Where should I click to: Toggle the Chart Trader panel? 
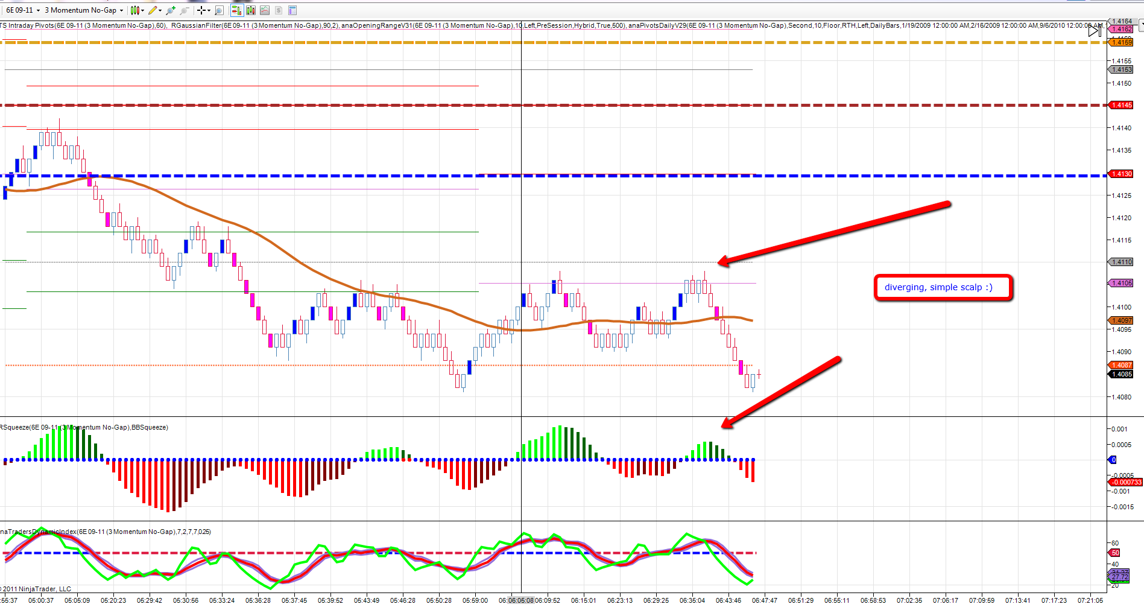click(236, 10)
